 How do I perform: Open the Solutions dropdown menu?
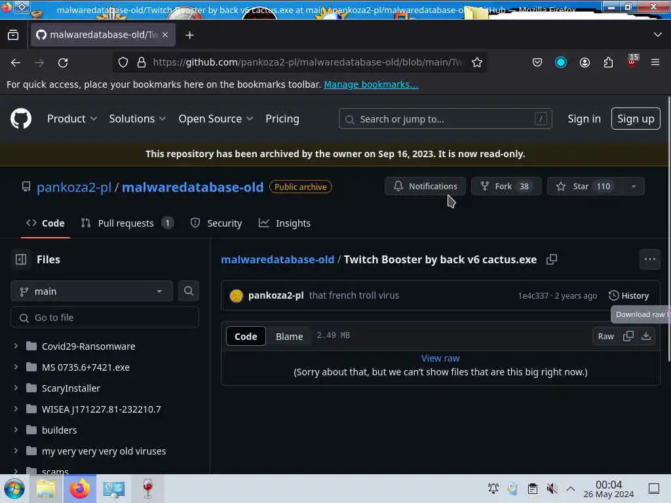(x=137, y=119)
